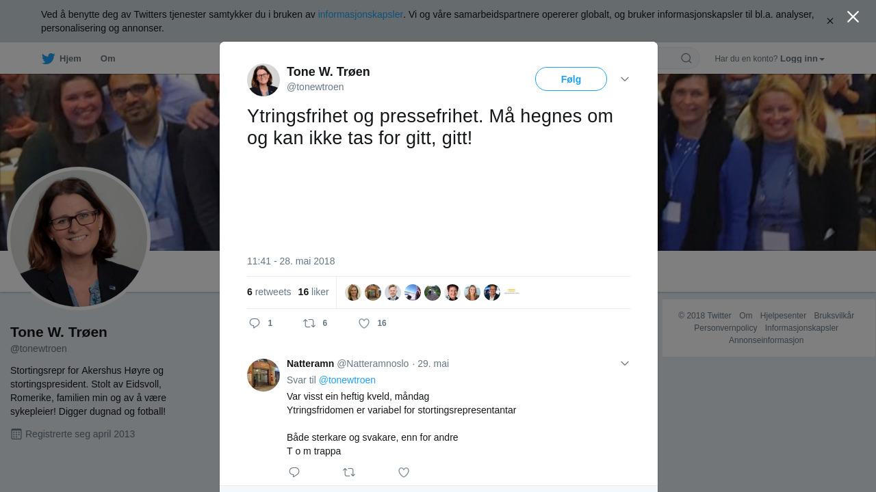This screenshot has width=876, height=492.
Task: Close the tweet overlay with large X
Action: click(x=853, y=16)
